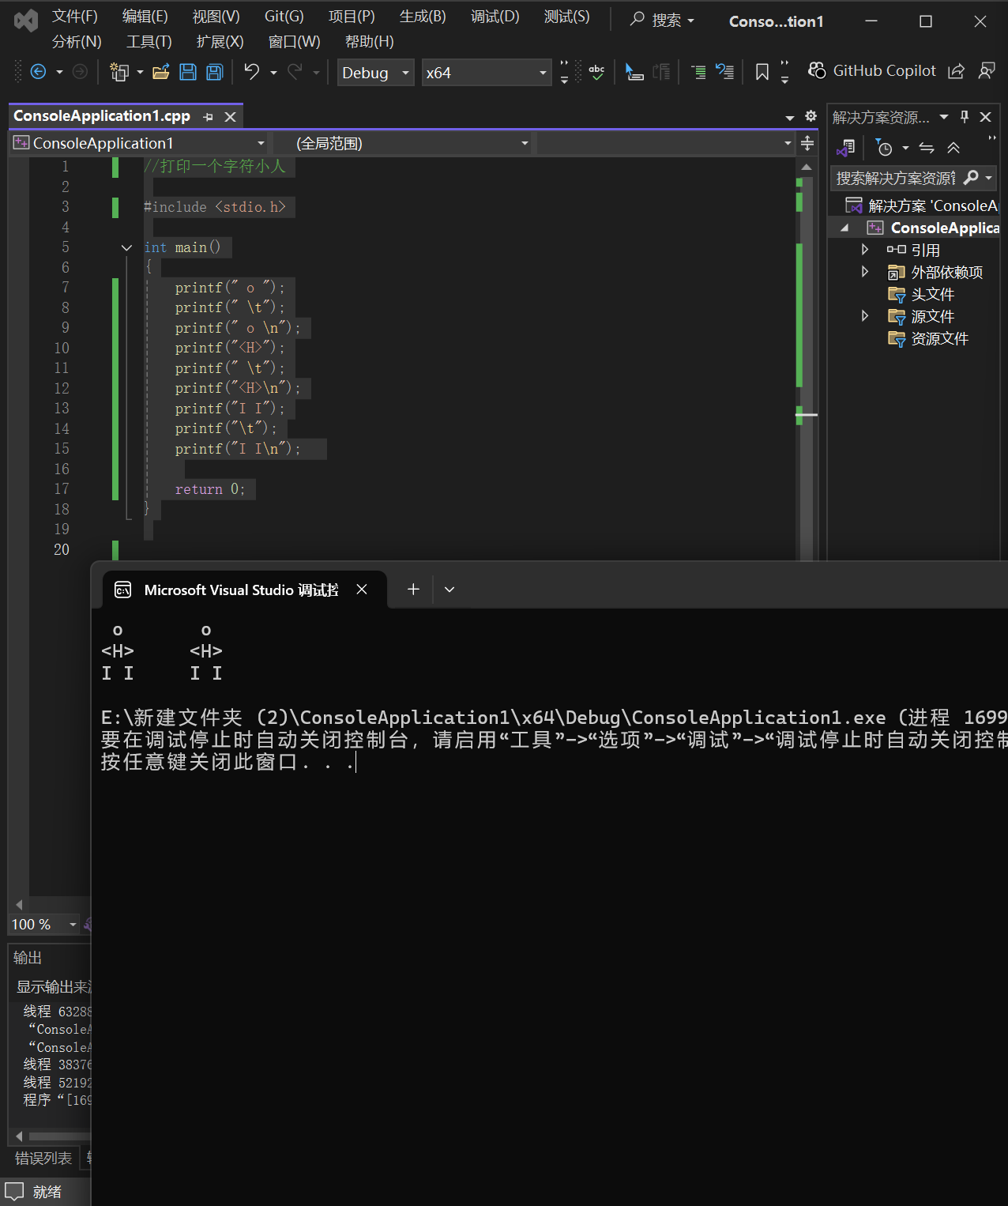Open the 文件(F) menu

(75, 17)
